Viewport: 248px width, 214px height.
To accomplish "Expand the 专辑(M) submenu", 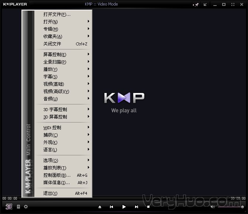I will [x=63, y=29].
